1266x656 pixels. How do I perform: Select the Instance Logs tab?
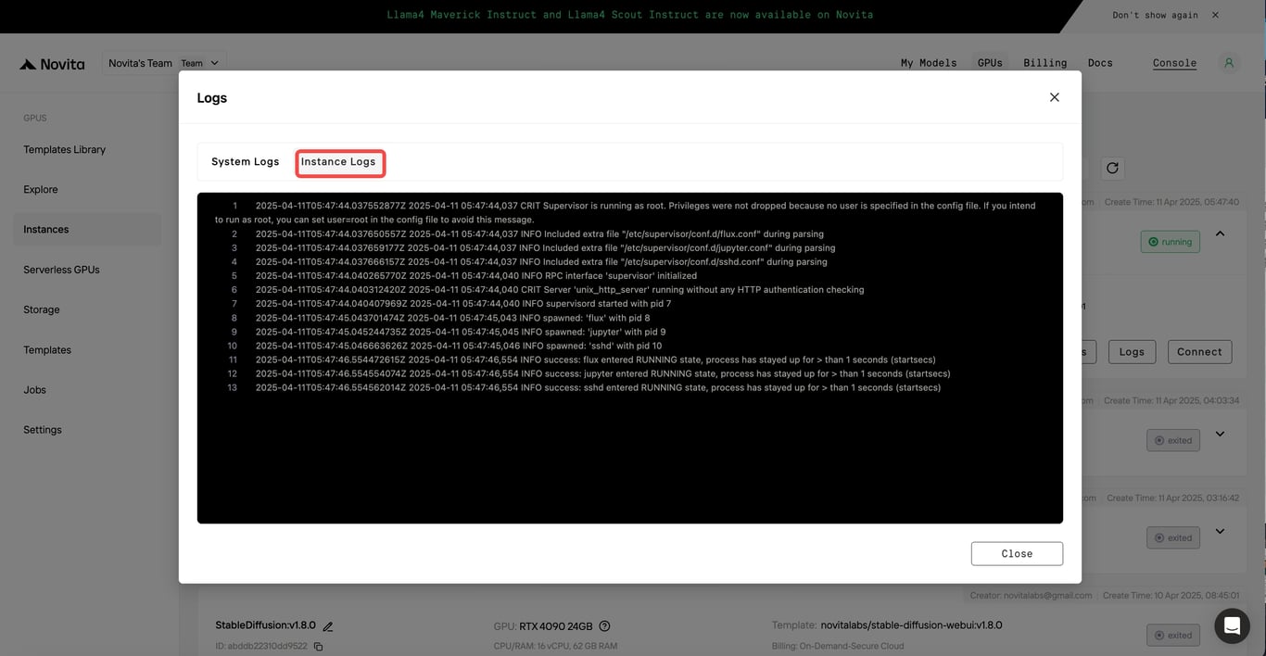pyautogui.click(x=338, y=161)
